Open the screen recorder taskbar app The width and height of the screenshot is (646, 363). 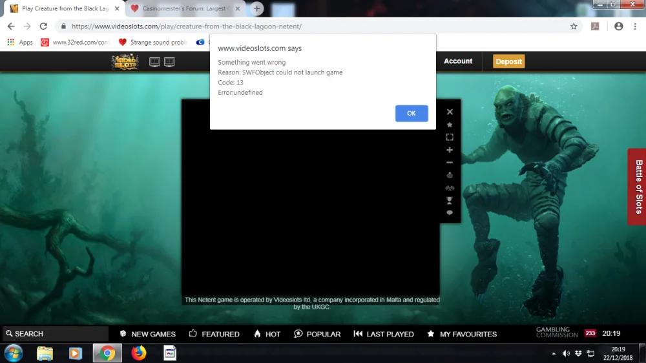170,353
